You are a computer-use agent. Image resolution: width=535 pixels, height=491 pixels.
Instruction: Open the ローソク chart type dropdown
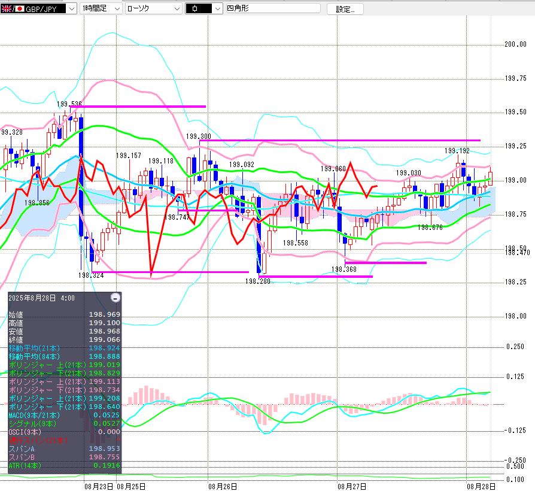click(154, 8)
